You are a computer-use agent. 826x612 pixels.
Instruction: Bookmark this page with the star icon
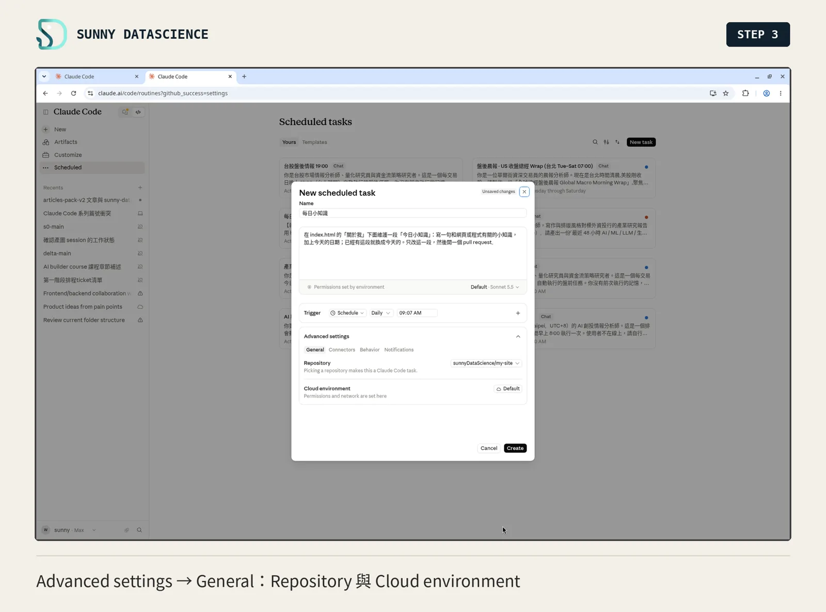(x=726, y=93)
